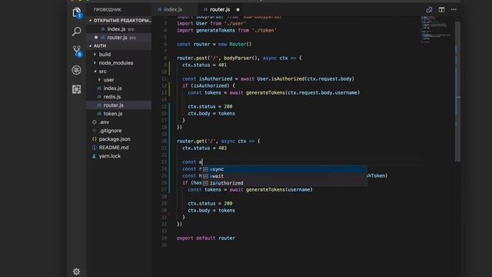This screenshot has width=492, height=277.
Task: Open the Extensions view in activity bar
Action: point(76,89)
